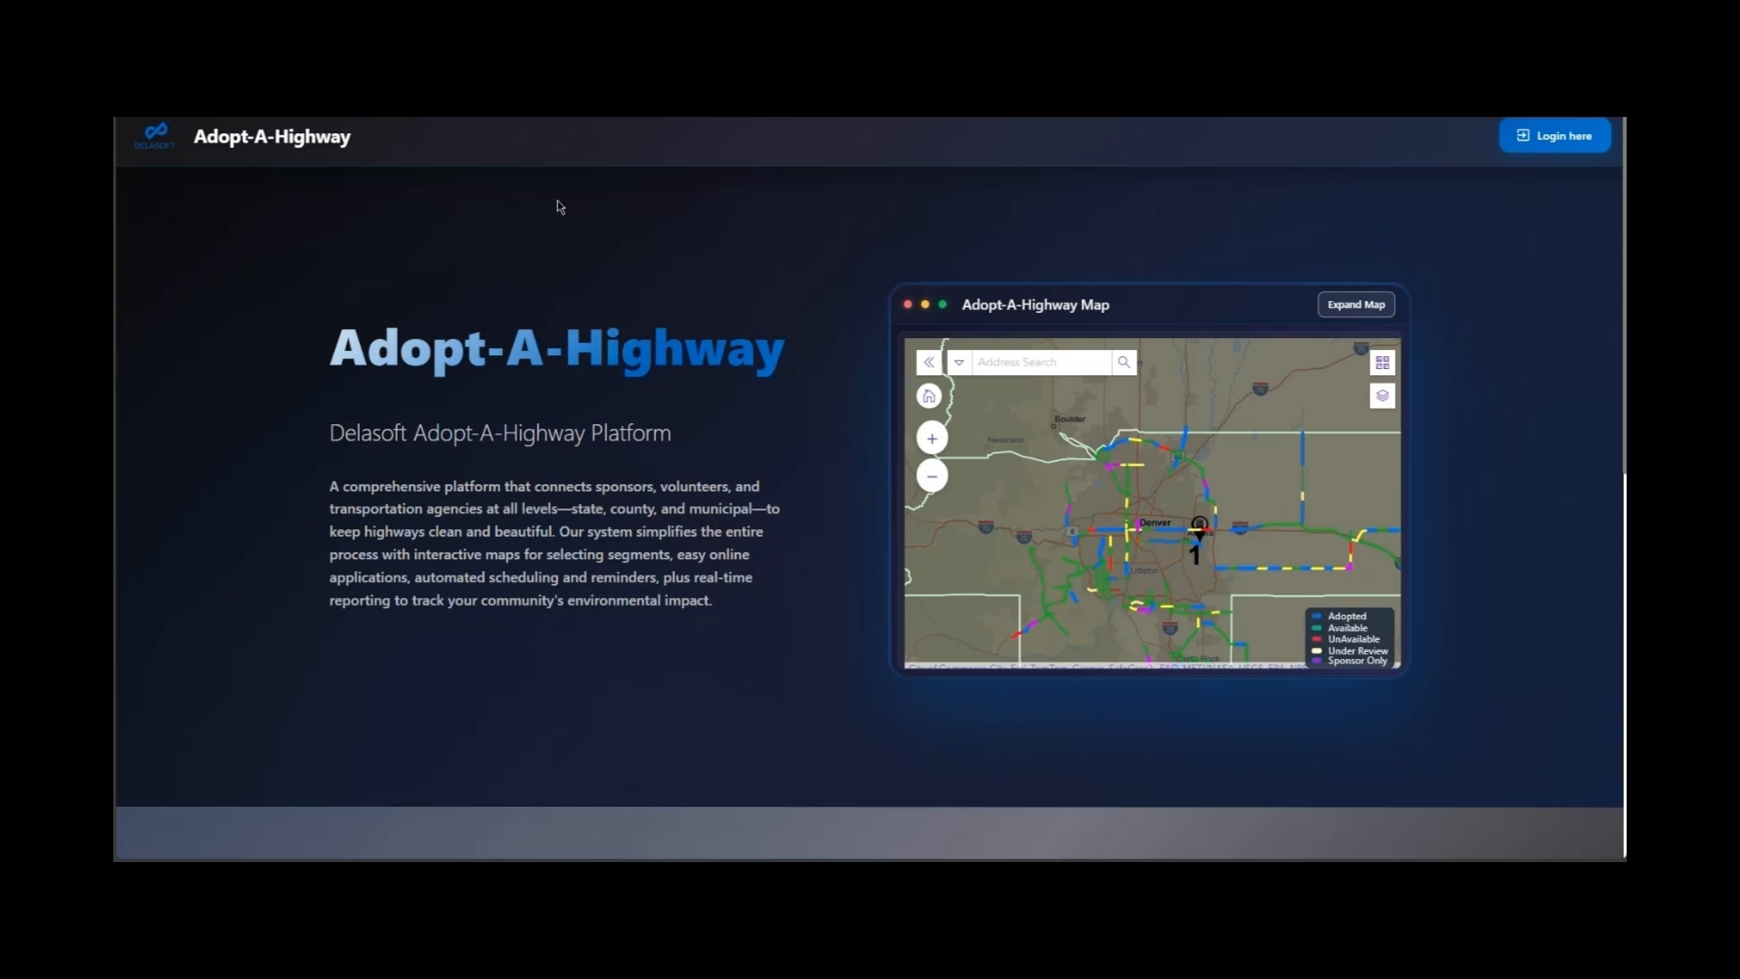Image resolution: width=1740 pixels, height=979 pixels.
Task: Click the red dot in map window header
Action: click(907, 305)
